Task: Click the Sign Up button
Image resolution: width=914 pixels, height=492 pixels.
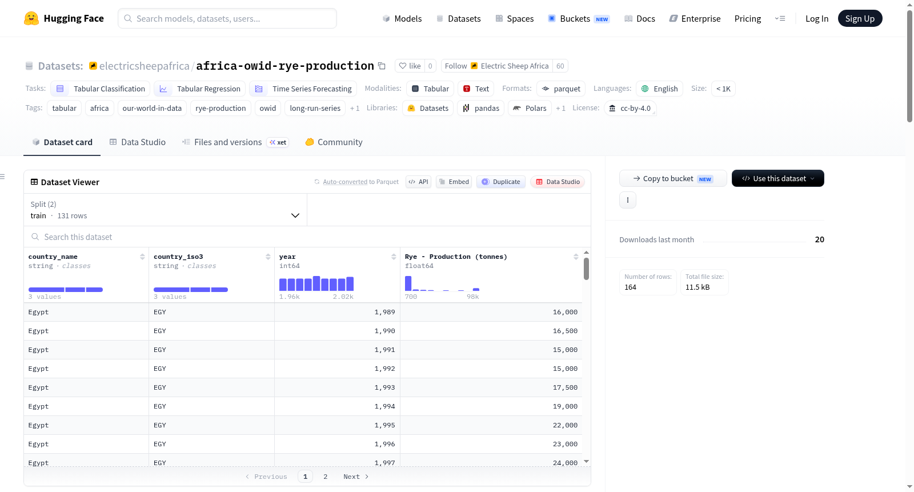Action: (x=860, y=18)
